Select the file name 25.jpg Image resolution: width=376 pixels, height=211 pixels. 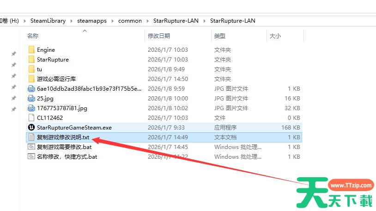pos(45,98)
